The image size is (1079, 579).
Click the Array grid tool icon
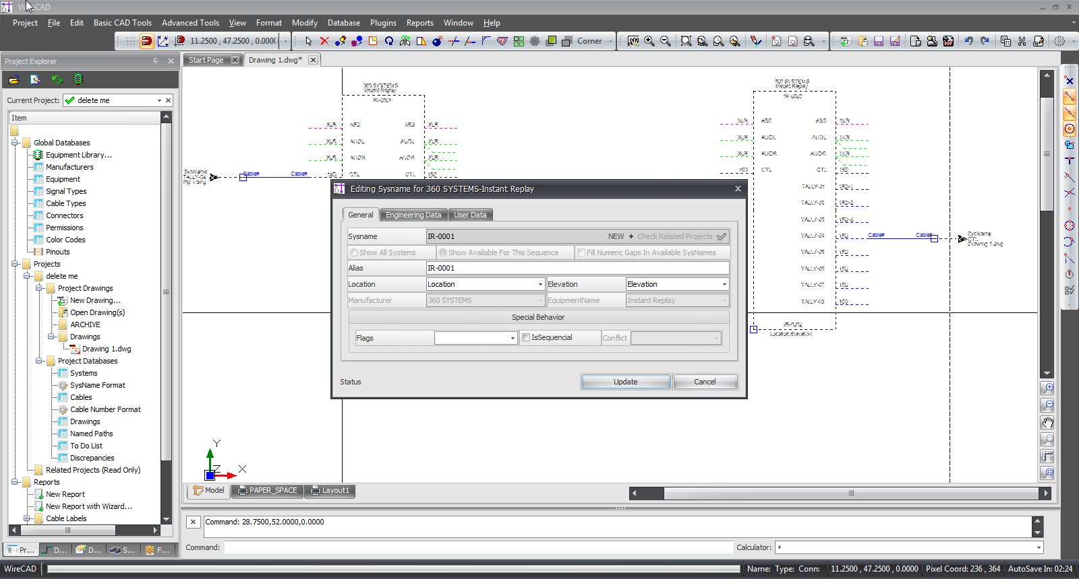pyautogui.click(x=519, y=41)
